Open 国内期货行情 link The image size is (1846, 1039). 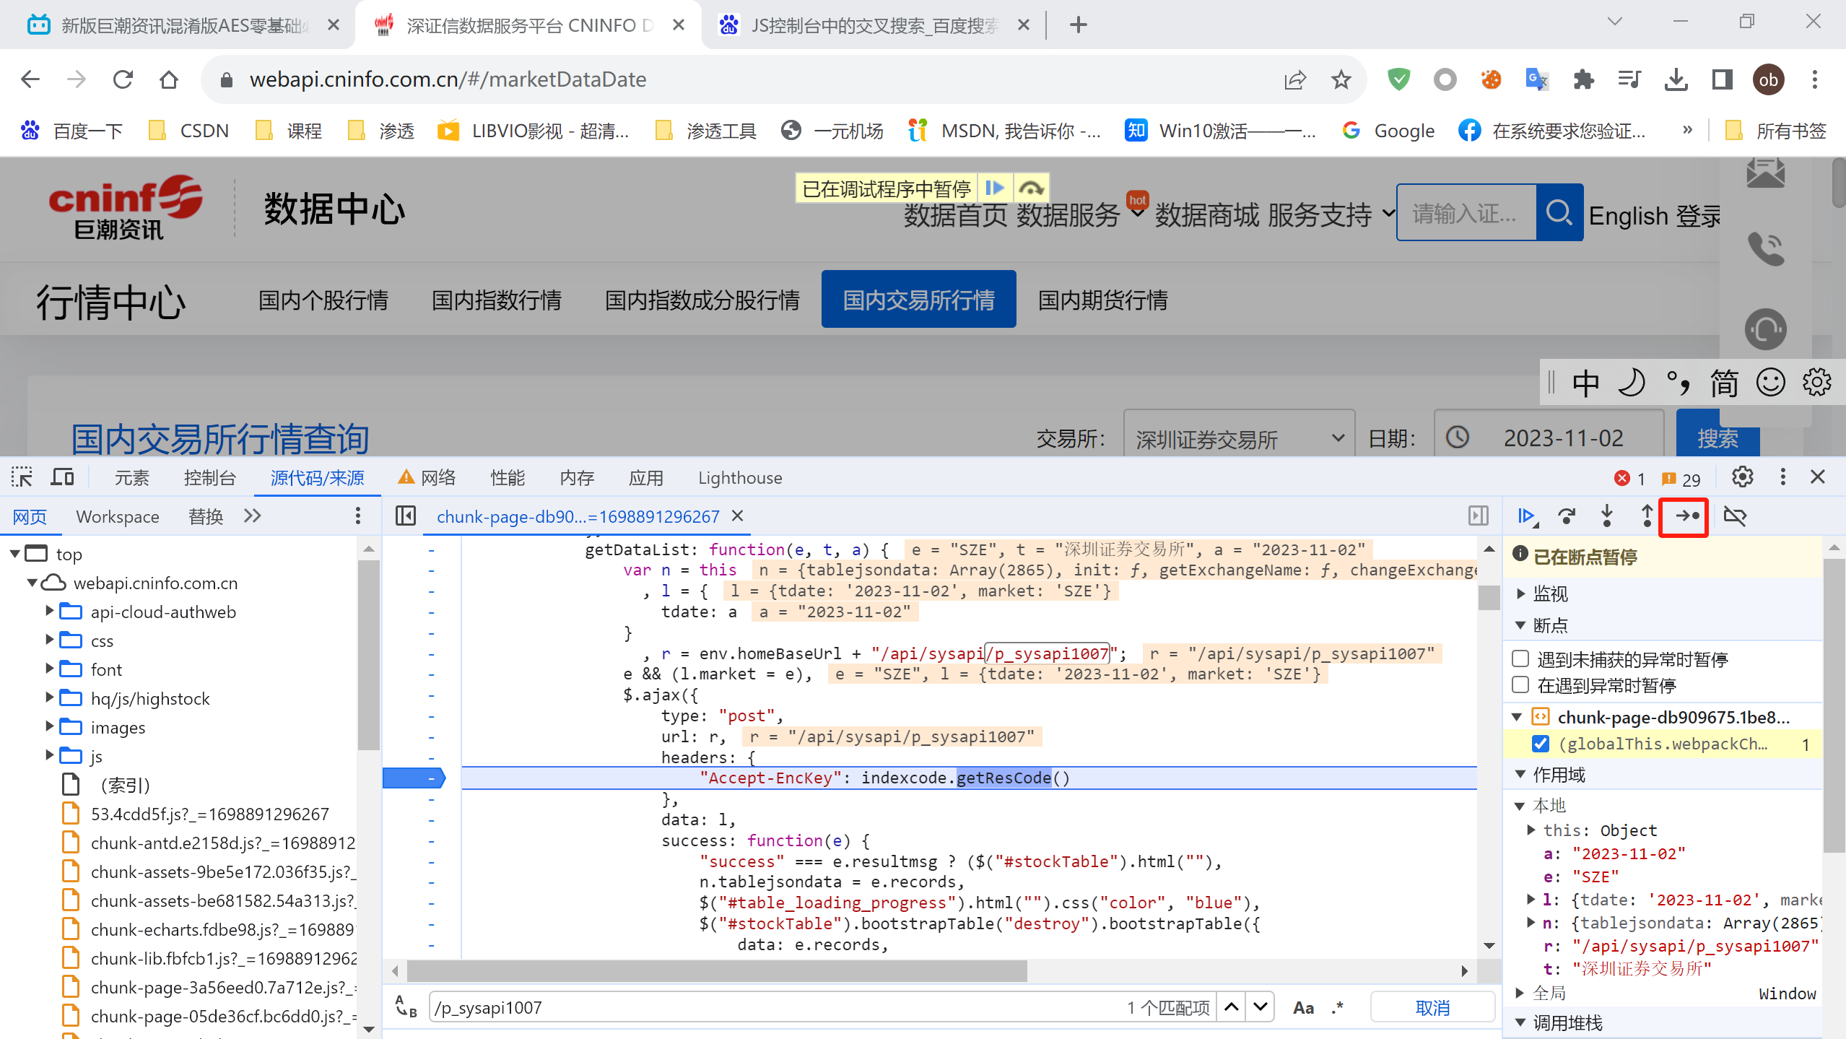pos(1102,300)
